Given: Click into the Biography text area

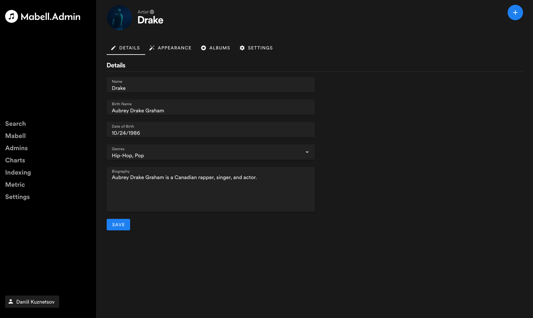Looking at the screenshot, I should click(x=210, y=192).
